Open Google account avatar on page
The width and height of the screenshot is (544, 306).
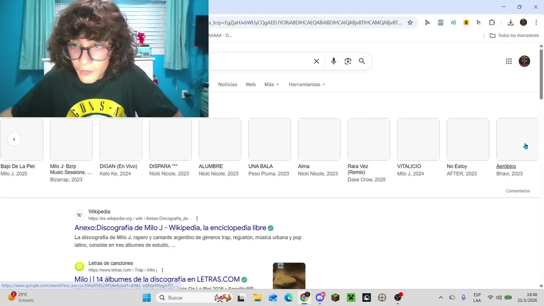coord(524,61)
